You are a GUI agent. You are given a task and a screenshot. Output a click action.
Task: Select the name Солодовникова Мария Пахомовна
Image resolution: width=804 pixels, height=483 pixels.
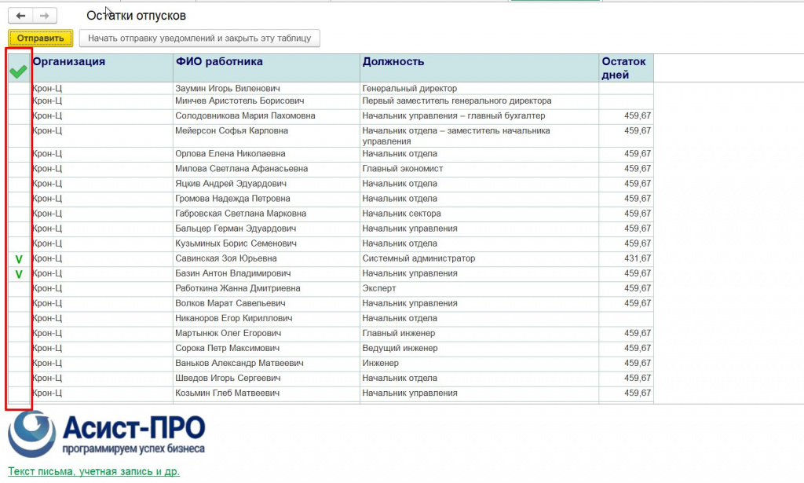tap(245, 116)
